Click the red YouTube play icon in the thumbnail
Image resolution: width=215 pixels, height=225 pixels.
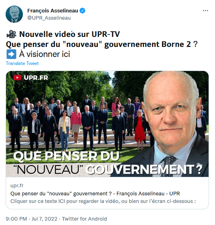tap(17, 78)
